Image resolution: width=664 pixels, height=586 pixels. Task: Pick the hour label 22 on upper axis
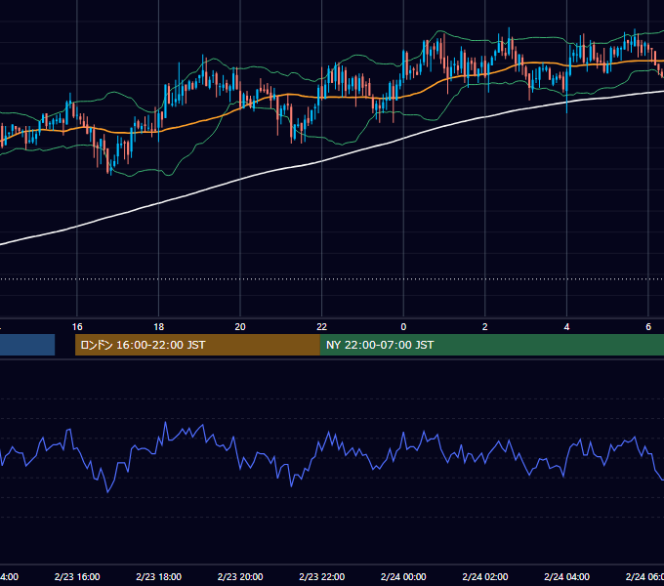coord(322,327)
